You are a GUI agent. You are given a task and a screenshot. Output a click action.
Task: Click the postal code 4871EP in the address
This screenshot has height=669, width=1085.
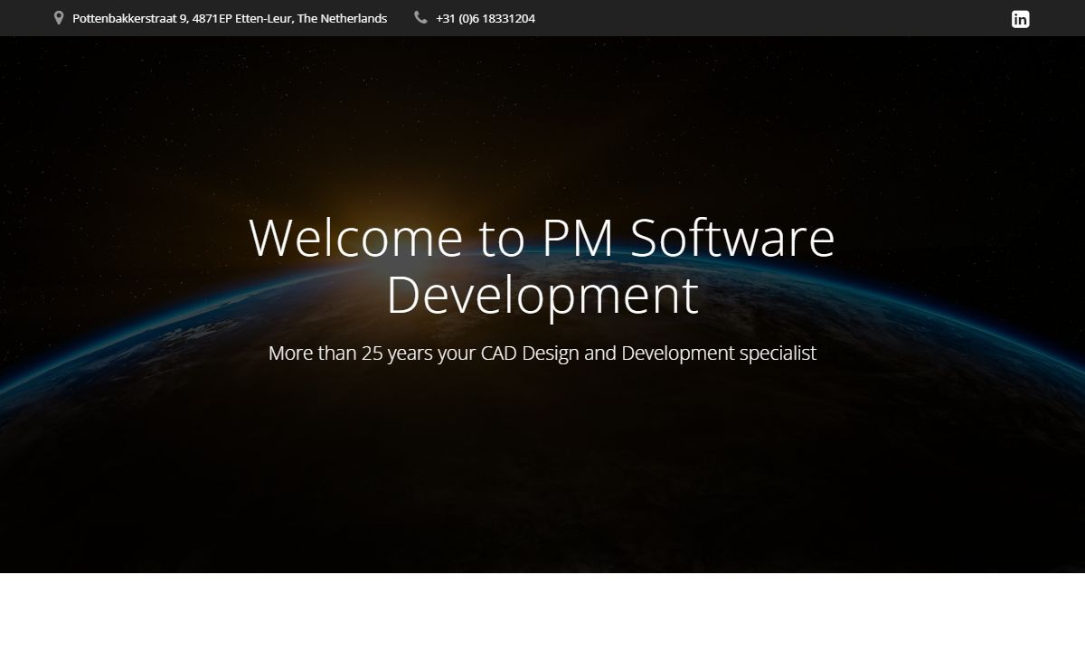pyautogui.click(x=212, y=19)
